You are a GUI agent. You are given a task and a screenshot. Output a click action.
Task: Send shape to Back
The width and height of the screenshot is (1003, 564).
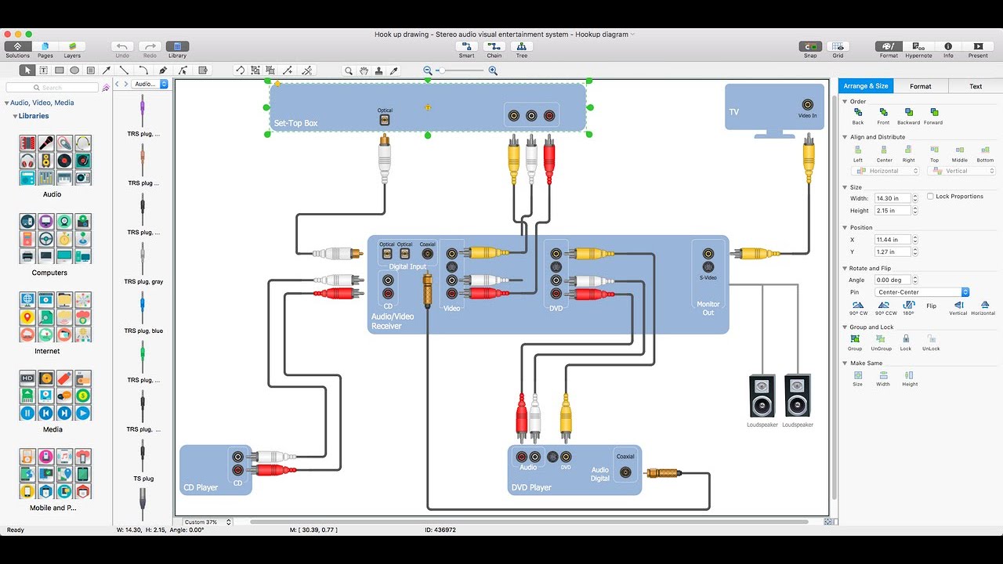858,116
